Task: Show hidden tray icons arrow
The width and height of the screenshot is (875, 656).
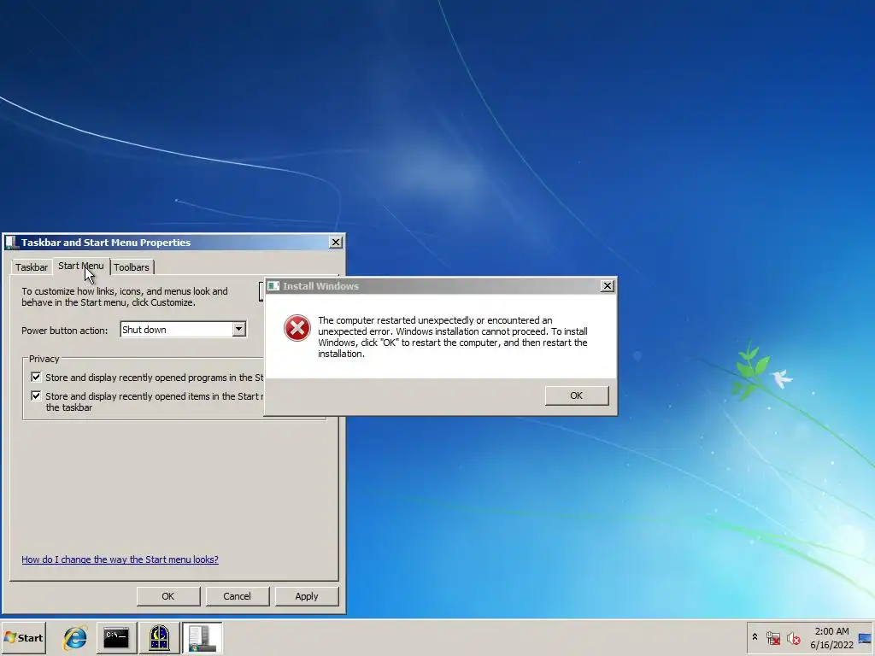Action: [x=755, y=636]
